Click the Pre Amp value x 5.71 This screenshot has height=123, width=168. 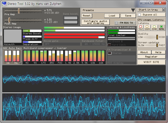point(48,10)
